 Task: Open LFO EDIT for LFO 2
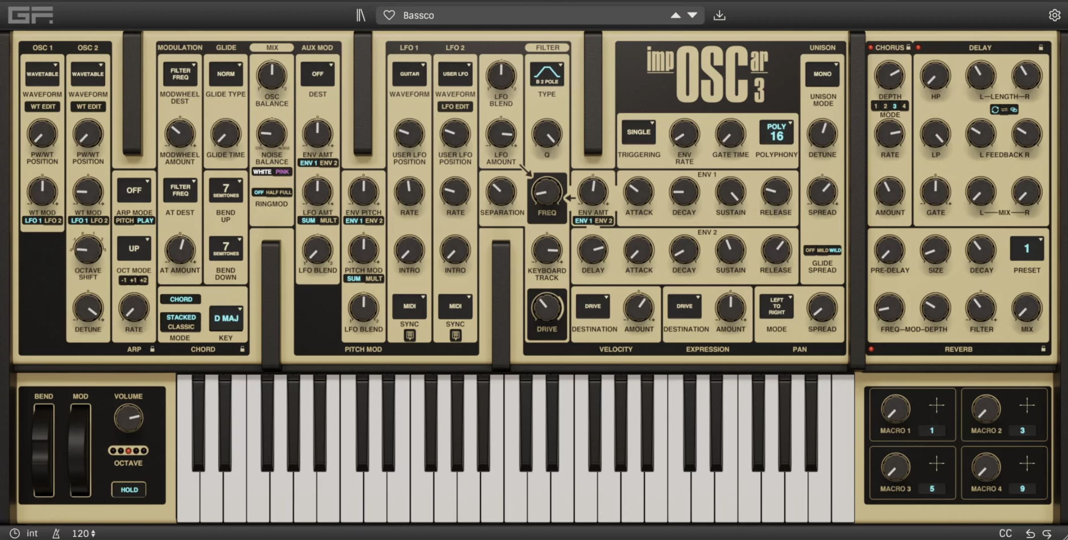point(455,107)
